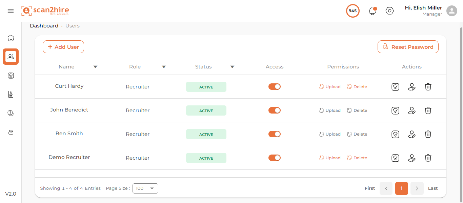This screenshot has height=203, width=463.
Task: Go to Dashboard breadcrumb link
Action: click(44, 26)
